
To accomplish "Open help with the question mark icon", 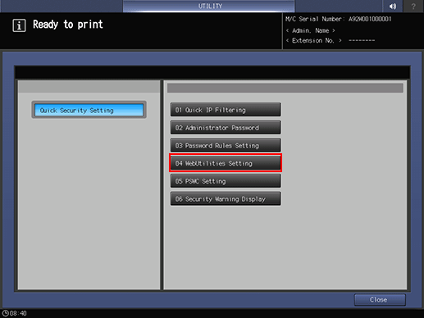I will (413, 6).
